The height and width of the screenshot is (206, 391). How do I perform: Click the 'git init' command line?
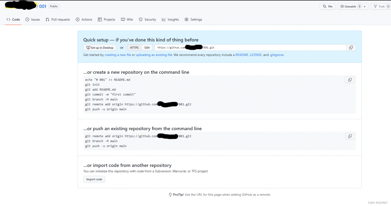(x=92, y=84)
